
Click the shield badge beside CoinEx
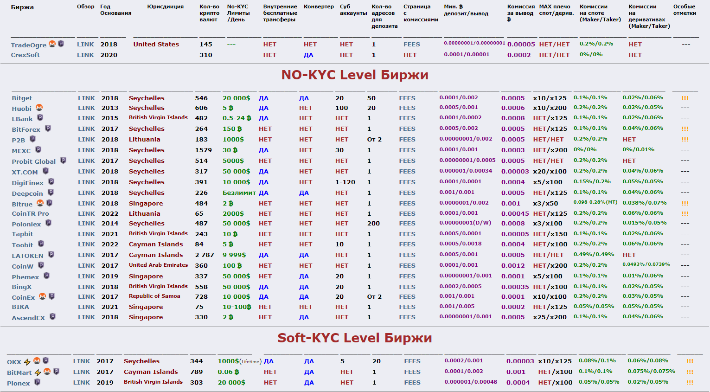pyautogui.click(x=51, y=296)
